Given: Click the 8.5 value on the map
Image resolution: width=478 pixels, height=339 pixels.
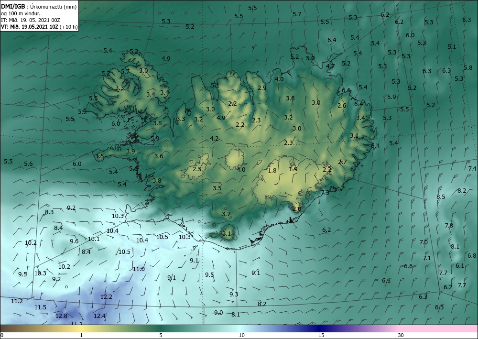Looking at the screenshot, I should 441,197.
